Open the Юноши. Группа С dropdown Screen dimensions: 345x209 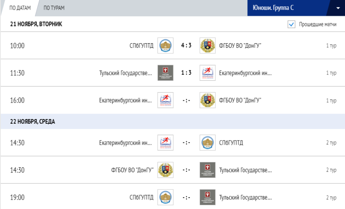[x=288, y=8]
